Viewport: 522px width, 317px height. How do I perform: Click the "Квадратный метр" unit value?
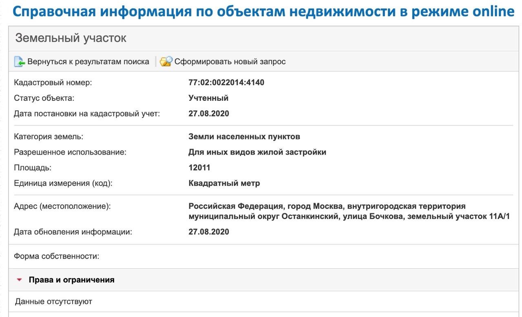point(224,183)
